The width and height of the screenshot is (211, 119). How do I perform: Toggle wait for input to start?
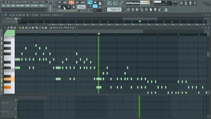(65, 2)
